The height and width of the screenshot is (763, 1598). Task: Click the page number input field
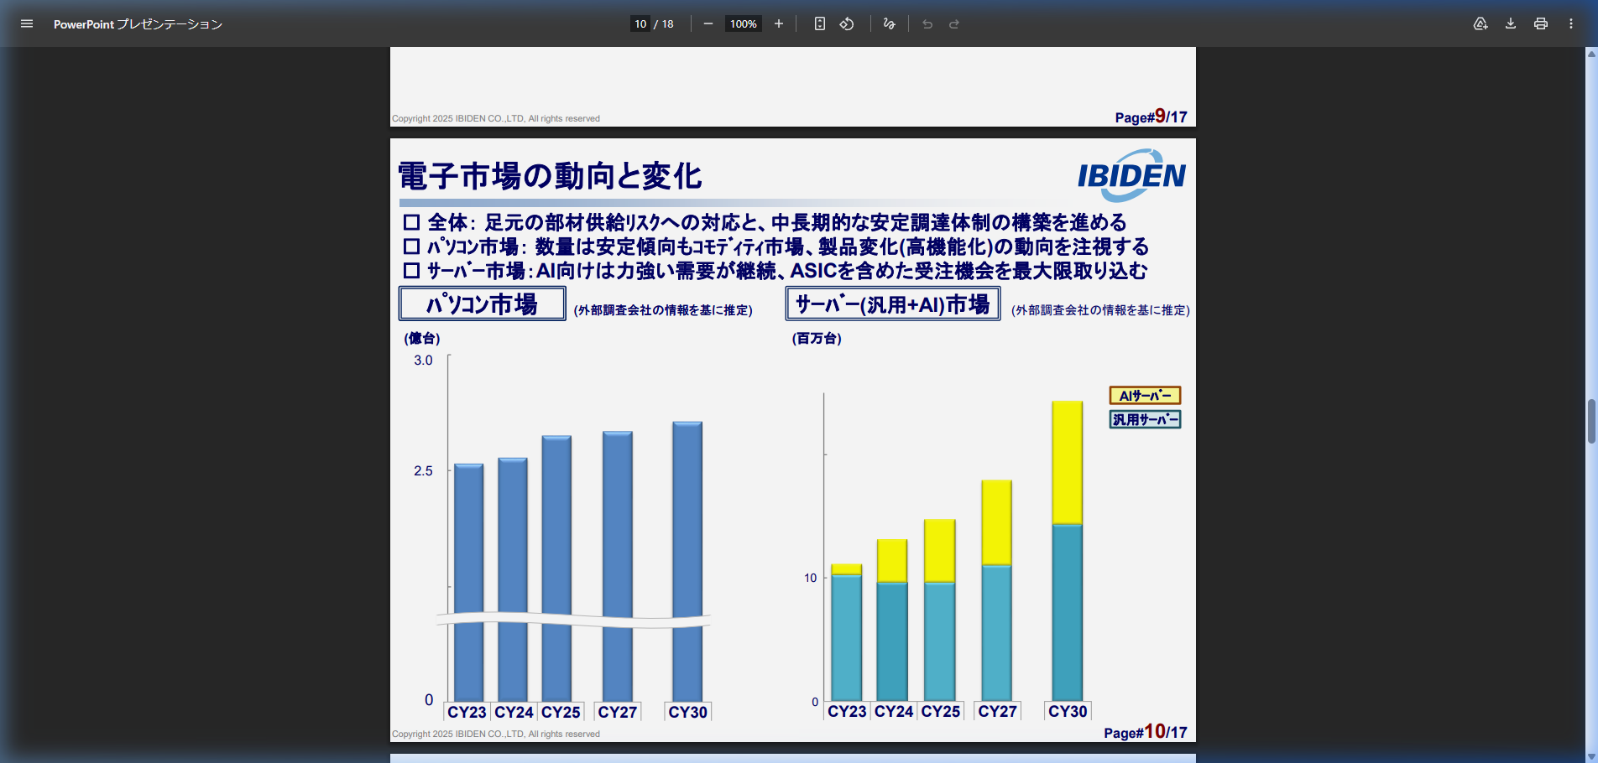(640, 23)
